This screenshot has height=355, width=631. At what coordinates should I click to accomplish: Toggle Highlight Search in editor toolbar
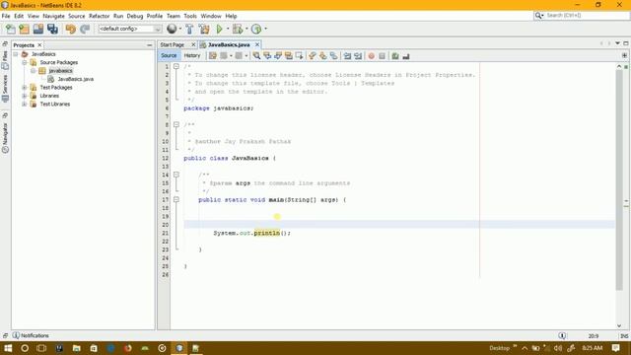coord(289,56)
